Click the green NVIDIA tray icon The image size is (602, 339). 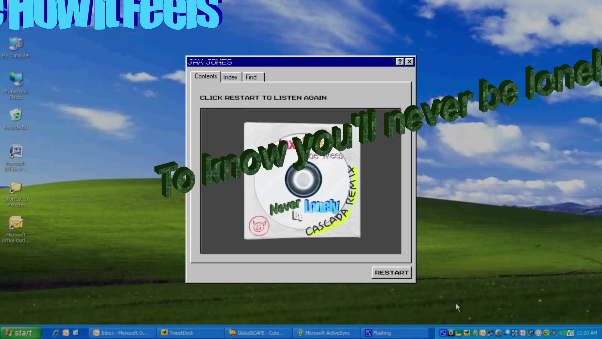coord(562,333)
